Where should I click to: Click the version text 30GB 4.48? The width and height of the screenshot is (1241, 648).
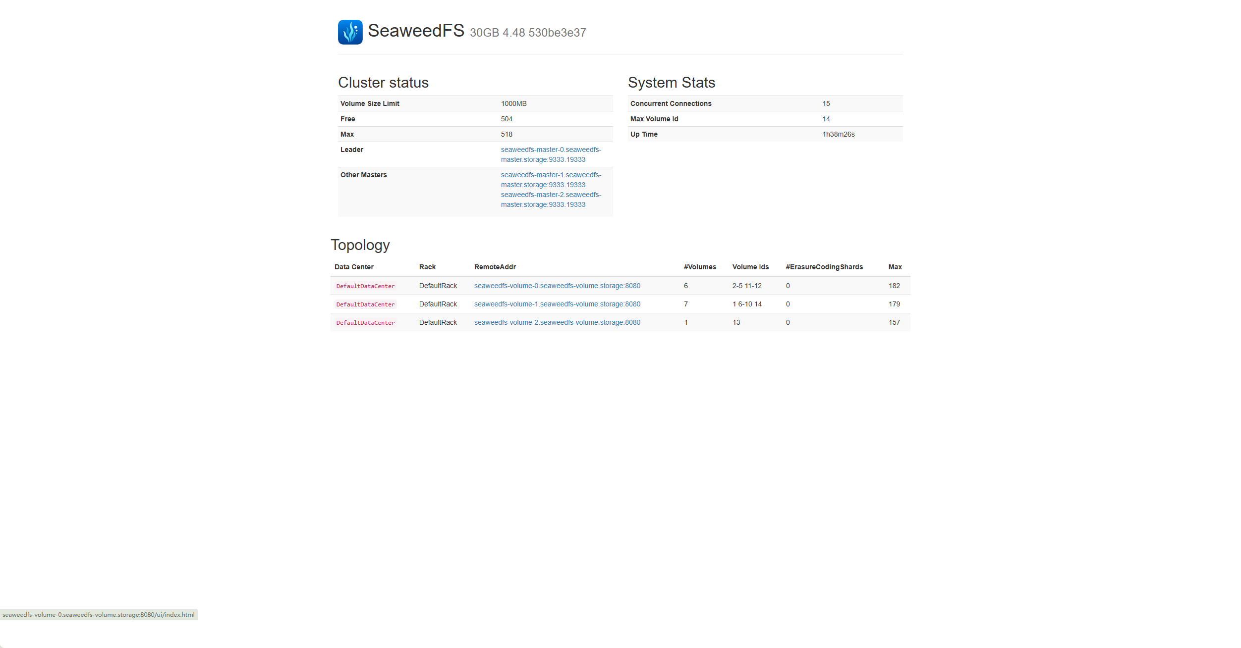[x=497, y=33]
